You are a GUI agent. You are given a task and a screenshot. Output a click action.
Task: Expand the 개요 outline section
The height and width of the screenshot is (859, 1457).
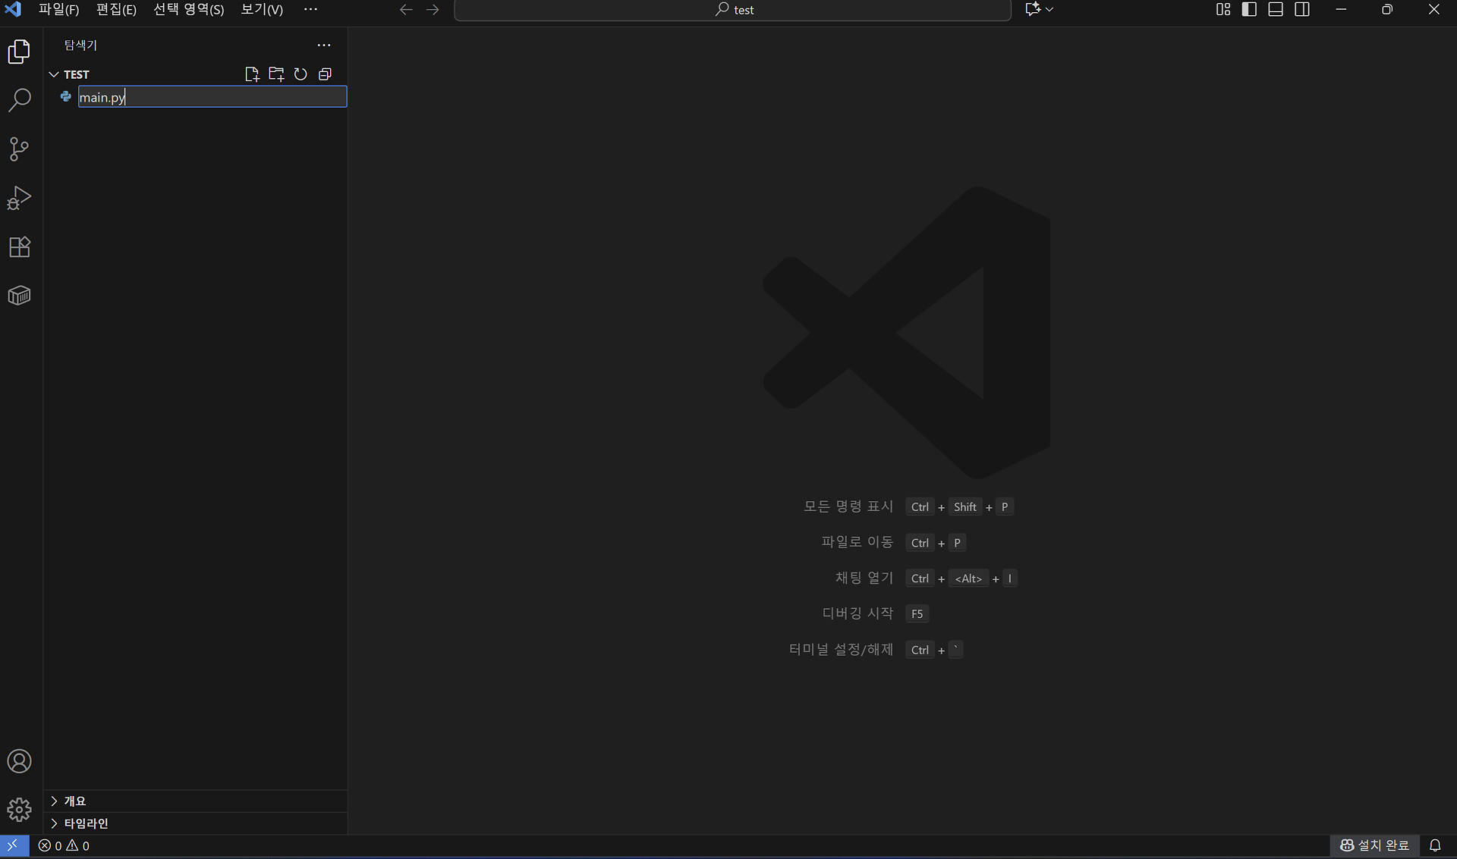(x=74, y=801)
